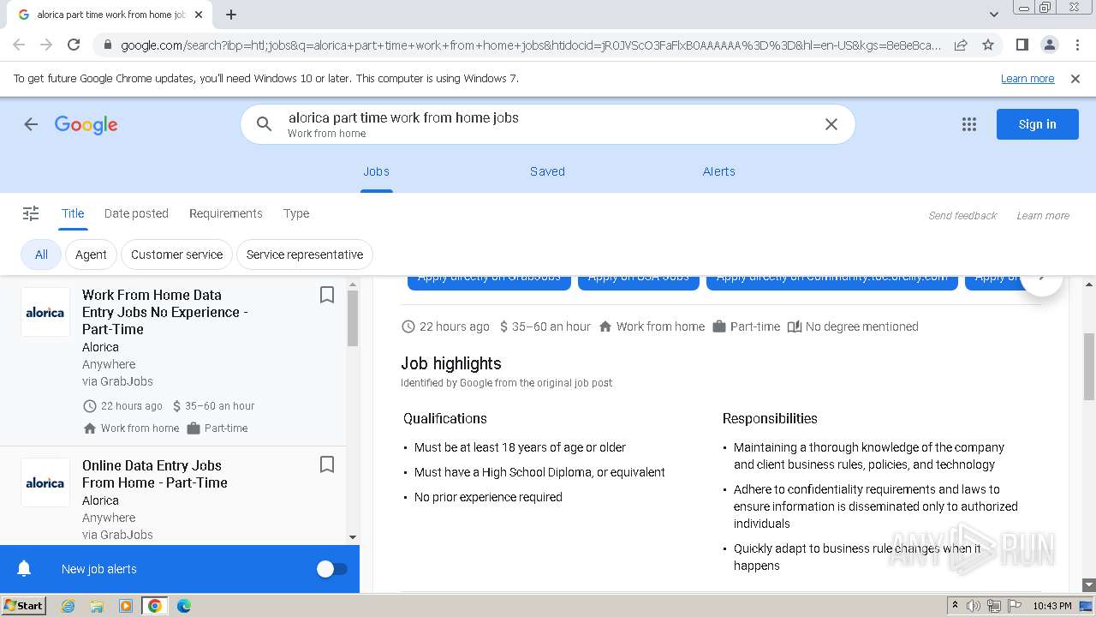The width and height of the screenshot is (1096, 617).
Task: Click Alorica logo of first job card
Action: [45, 312]
